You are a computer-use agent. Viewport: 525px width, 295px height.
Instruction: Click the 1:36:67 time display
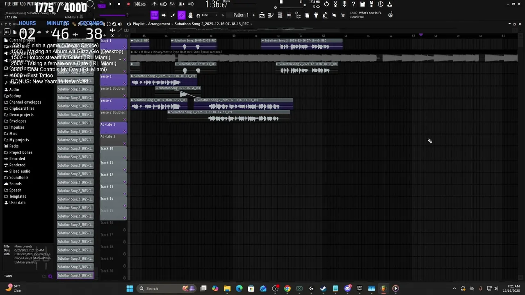[217, 5]
